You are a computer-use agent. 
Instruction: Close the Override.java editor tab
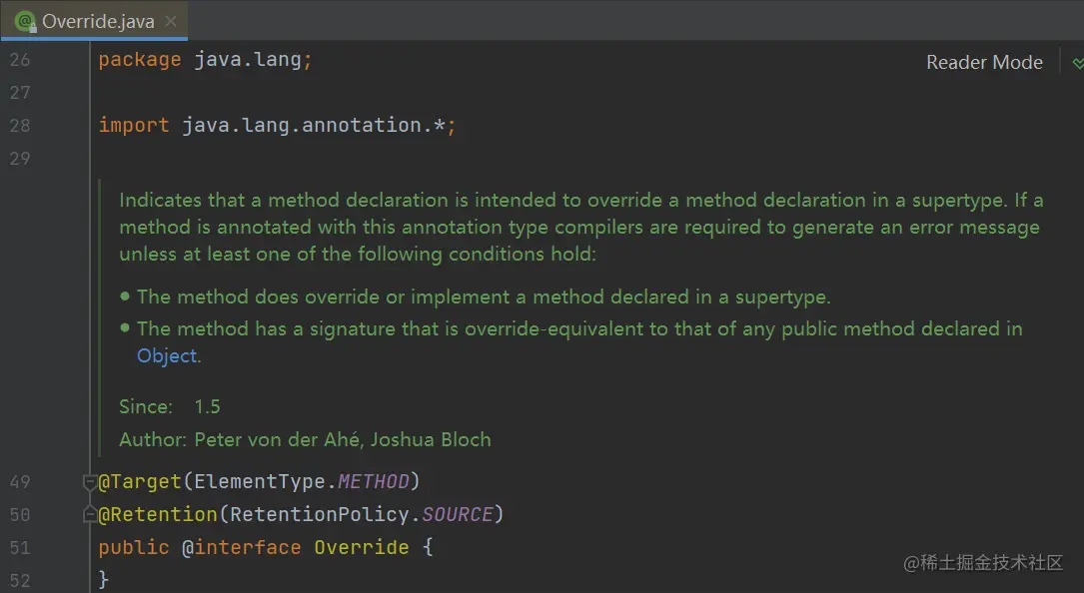171,21
